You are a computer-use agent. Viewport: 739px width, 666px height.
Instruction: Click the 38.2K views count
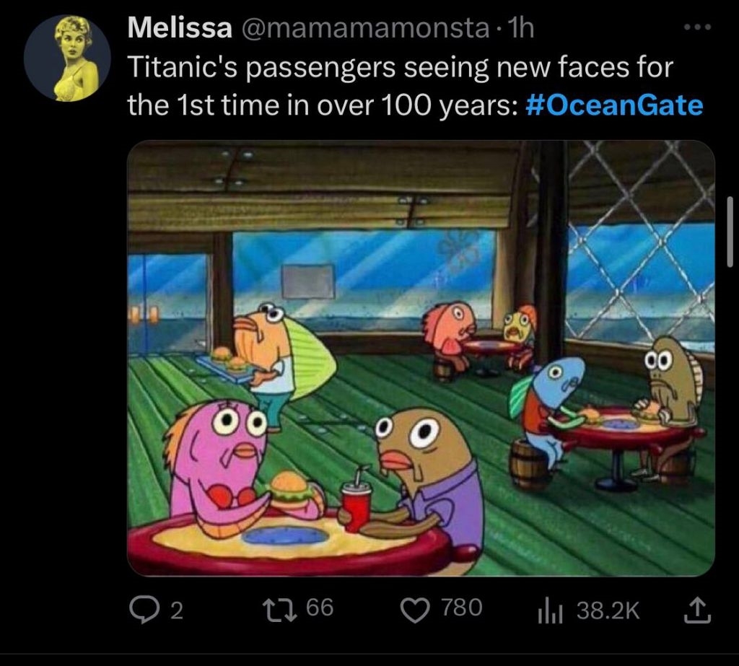[608, 610]
